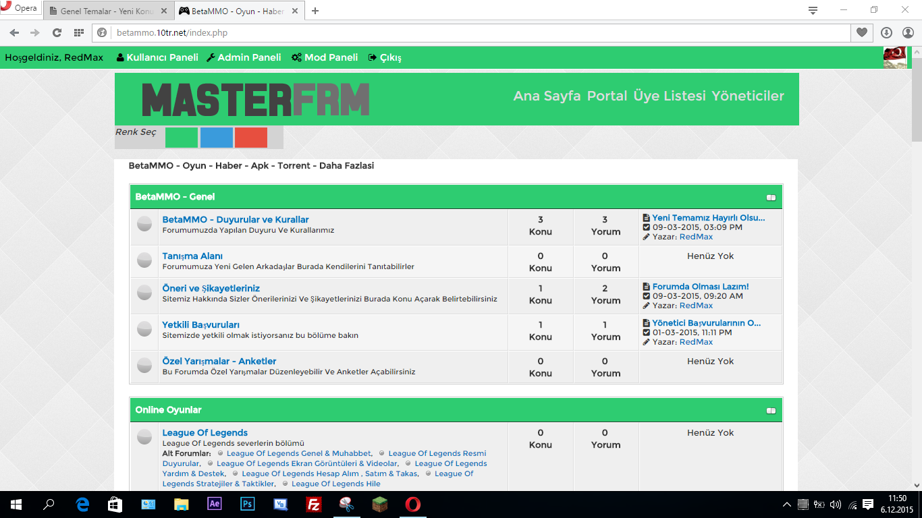Open League Of Legends Genel & Muhabbet subforum
Viewport: 922px width, 518px height.
coord(299,454)
